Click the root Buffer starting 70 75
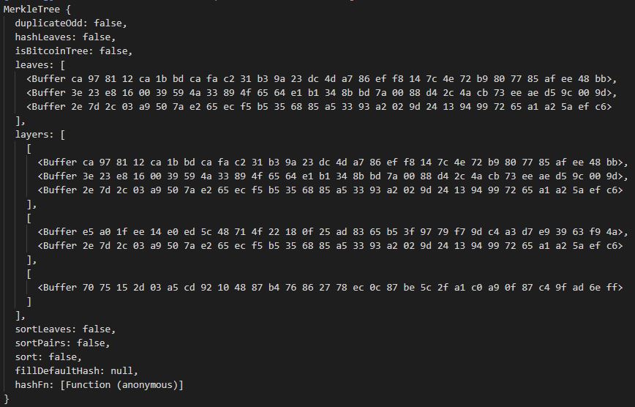 (x=330, y=288)
